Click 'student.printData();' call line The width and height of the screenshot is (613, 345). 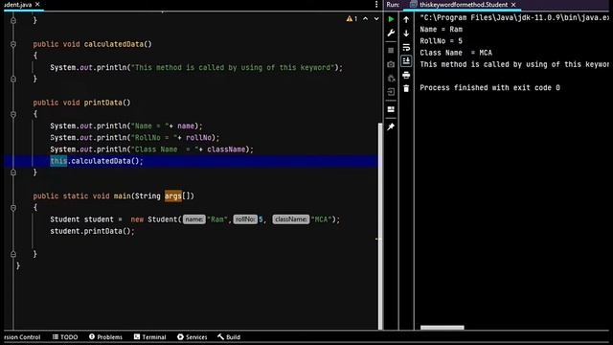click(x=92, y=231)
